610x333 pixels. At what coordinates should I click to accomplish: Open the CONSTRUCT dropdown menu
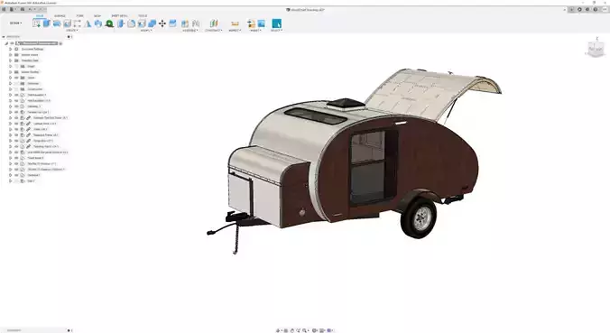point(214,31)
